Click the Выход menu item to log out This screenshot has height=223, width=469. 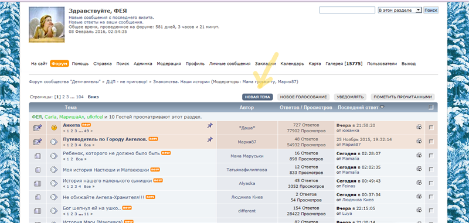(409, 64)
